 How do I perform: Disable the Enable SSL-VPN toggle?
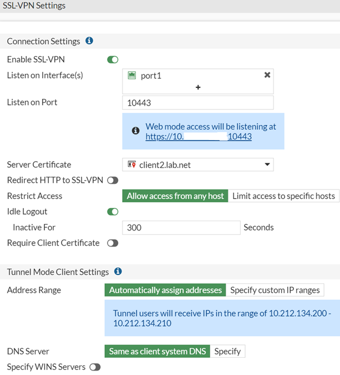pyautogui.click(x=113, y=59)
